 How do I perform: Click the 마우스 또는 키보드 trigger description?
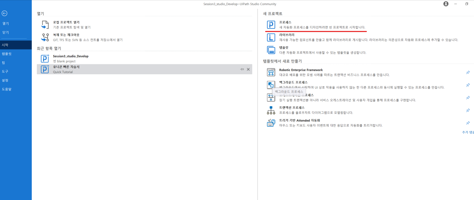click(331, 125)
